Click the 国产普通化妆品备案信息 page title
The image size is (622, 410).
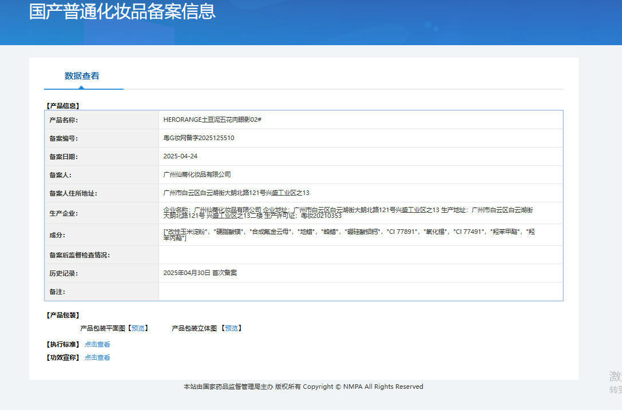122,11
